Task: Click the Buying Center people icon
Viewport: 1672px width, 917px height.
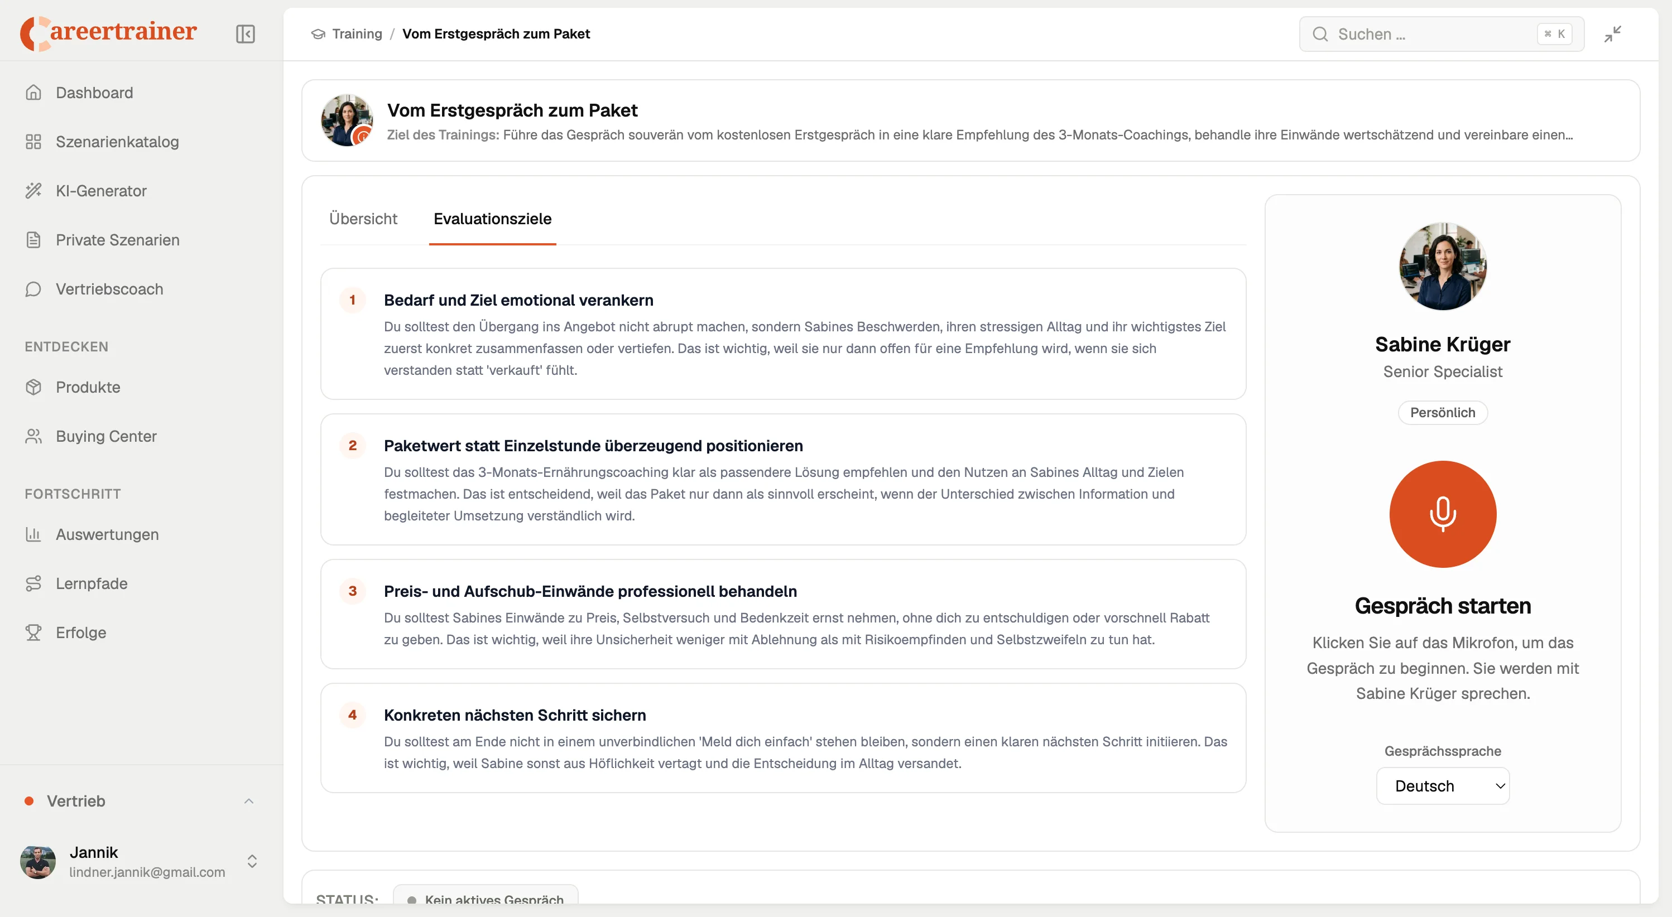Action: tap(33, 436)
